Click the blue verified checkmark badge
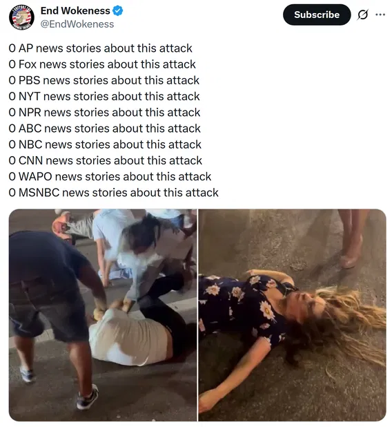The width and height of the screenshot is (392, 427). [118, 11]
